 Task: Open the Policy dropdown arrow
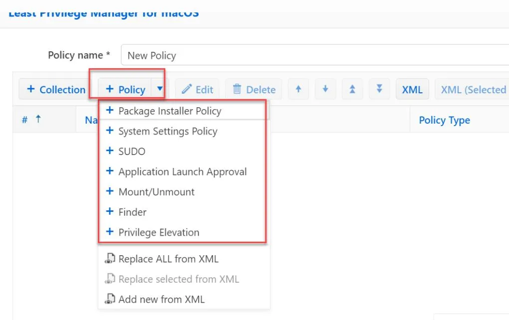(x=159, y=89)
